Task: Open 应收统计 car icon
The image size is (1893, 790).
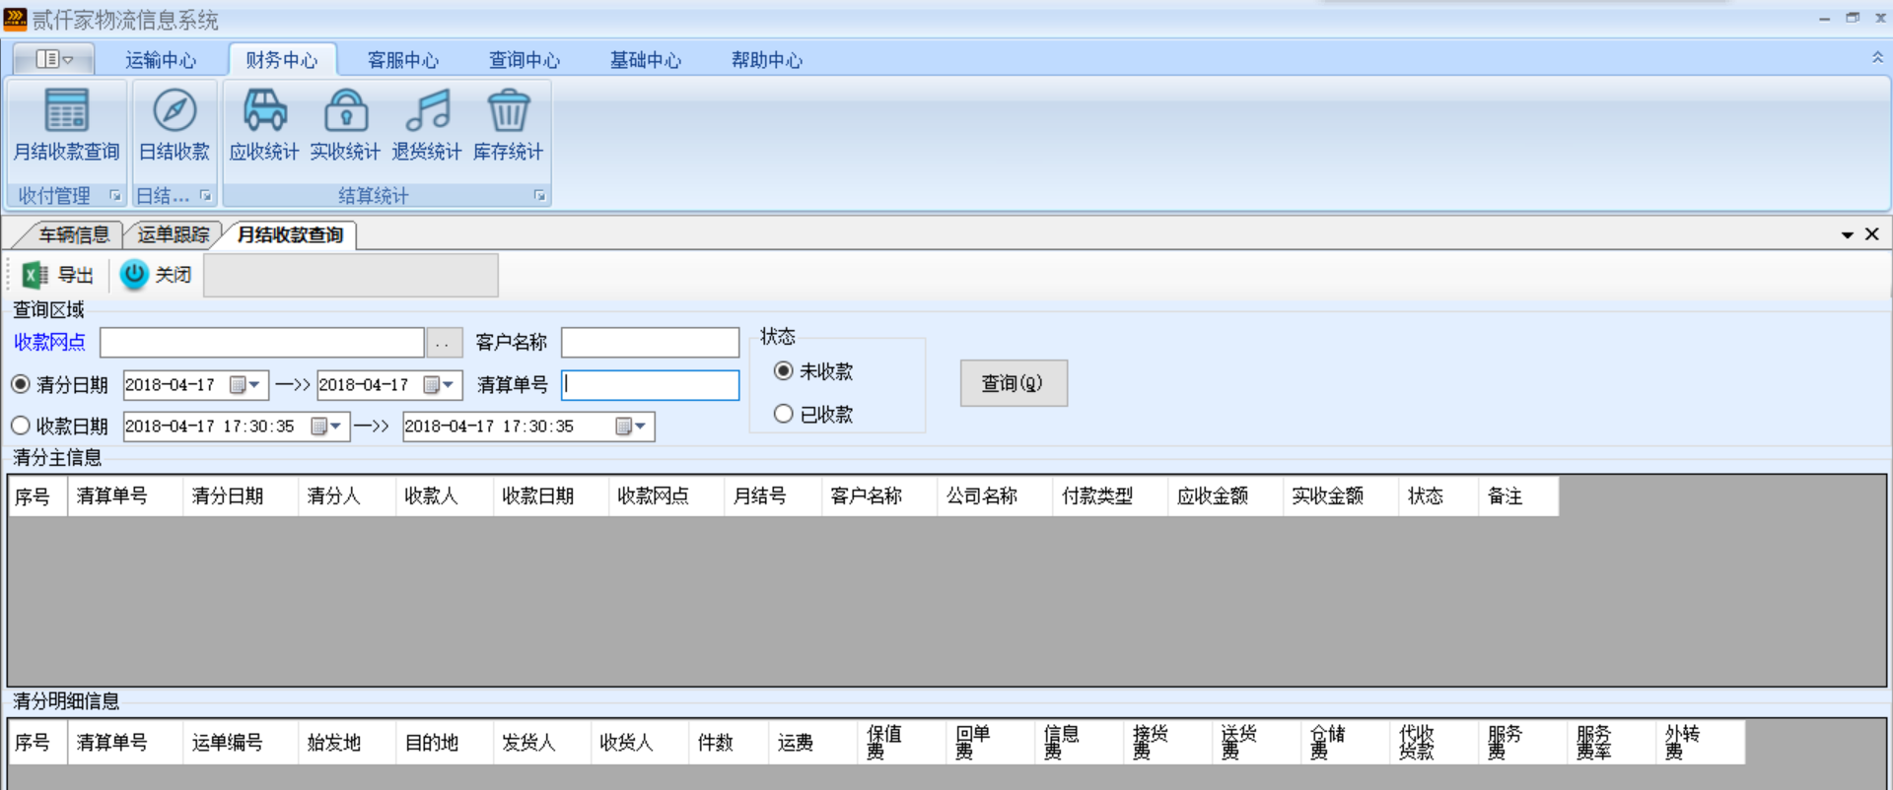Action: pyautogui.click(x=264, y=111)
